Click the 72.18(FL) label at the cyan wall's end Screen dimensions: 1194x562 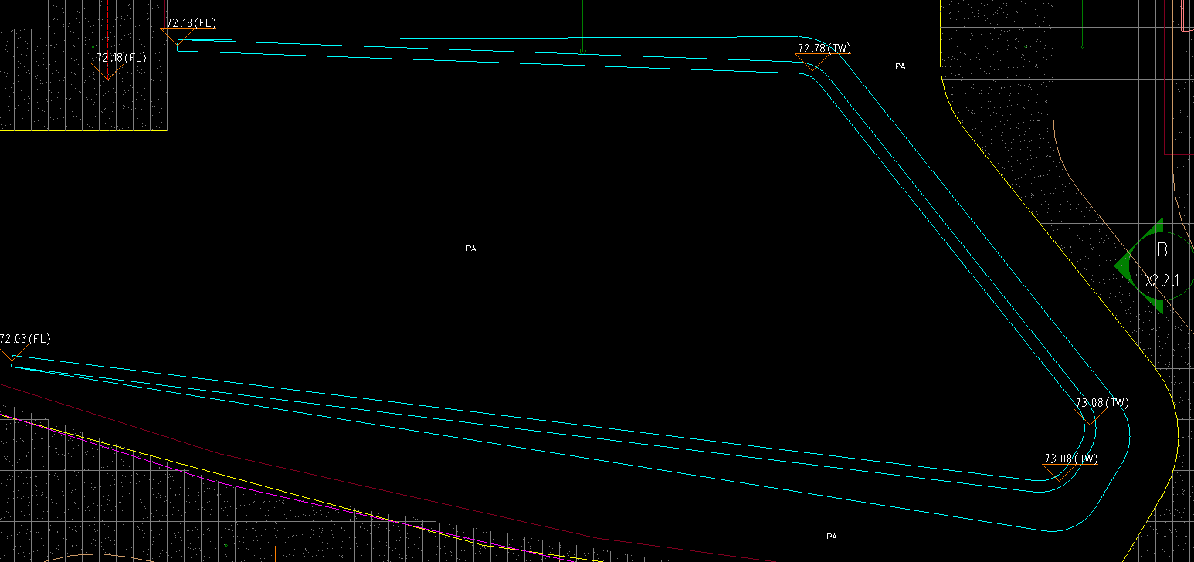(x=191, y=23)
